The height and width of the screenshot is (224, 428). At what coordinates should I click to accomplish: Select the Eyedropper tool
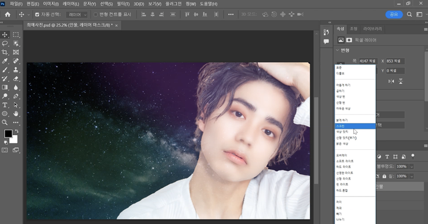5,61
